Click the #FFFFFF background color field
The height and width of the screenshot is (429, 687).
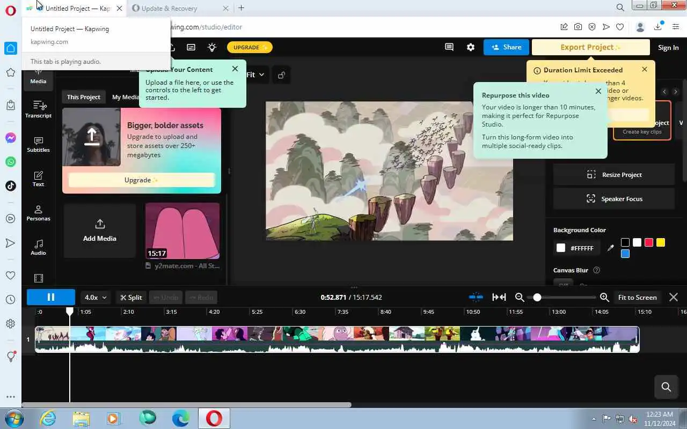click(577, 248)
